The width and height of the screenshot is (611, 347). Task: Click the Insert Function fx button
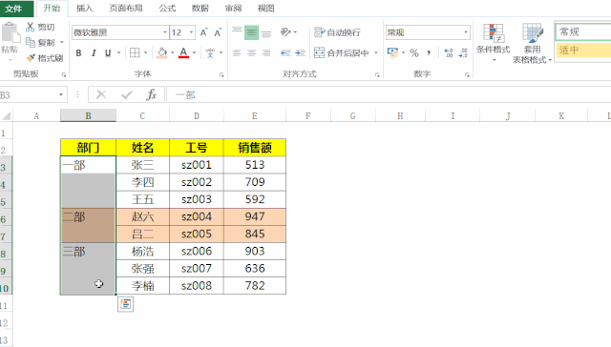coord(151,95)
